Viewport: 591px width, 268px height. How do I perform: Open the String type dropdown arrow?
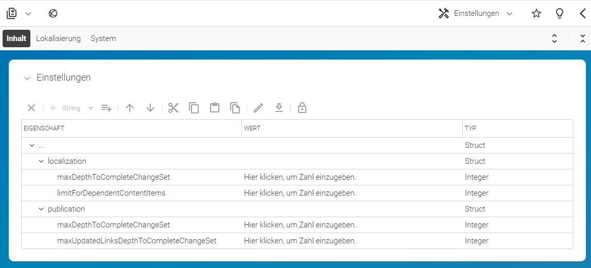[x=91, y=108]
